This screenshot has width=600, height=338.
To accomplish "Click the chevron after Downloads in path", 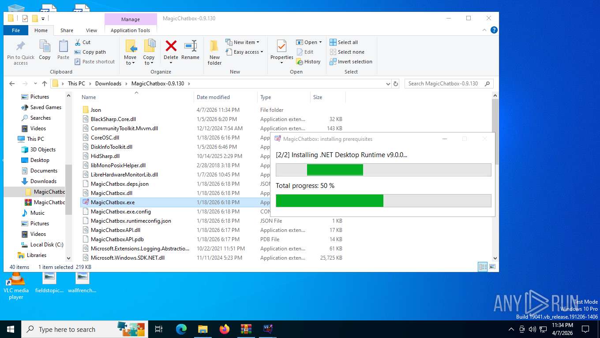I will [126, 84].
